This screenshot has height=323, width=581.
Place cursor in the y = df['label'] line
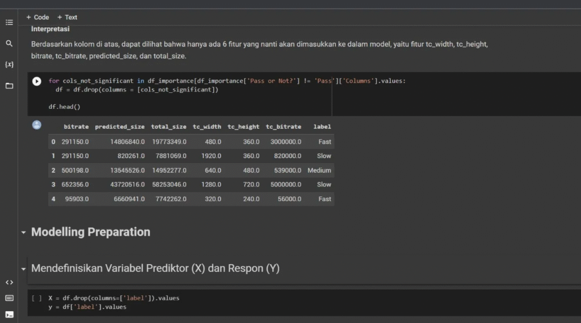click(87, 307)
